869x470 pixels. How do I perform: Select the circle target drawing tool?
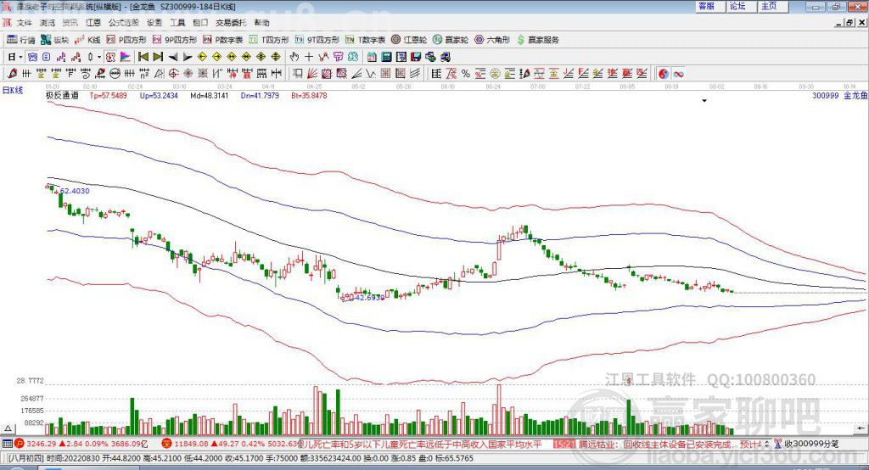pyautogui.click(x=173, y=73)
